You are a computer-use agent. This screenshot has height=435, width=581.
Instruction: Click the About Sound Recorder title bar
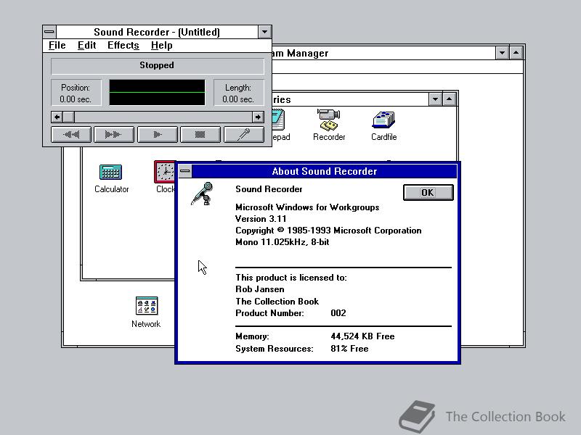(324, 171)
